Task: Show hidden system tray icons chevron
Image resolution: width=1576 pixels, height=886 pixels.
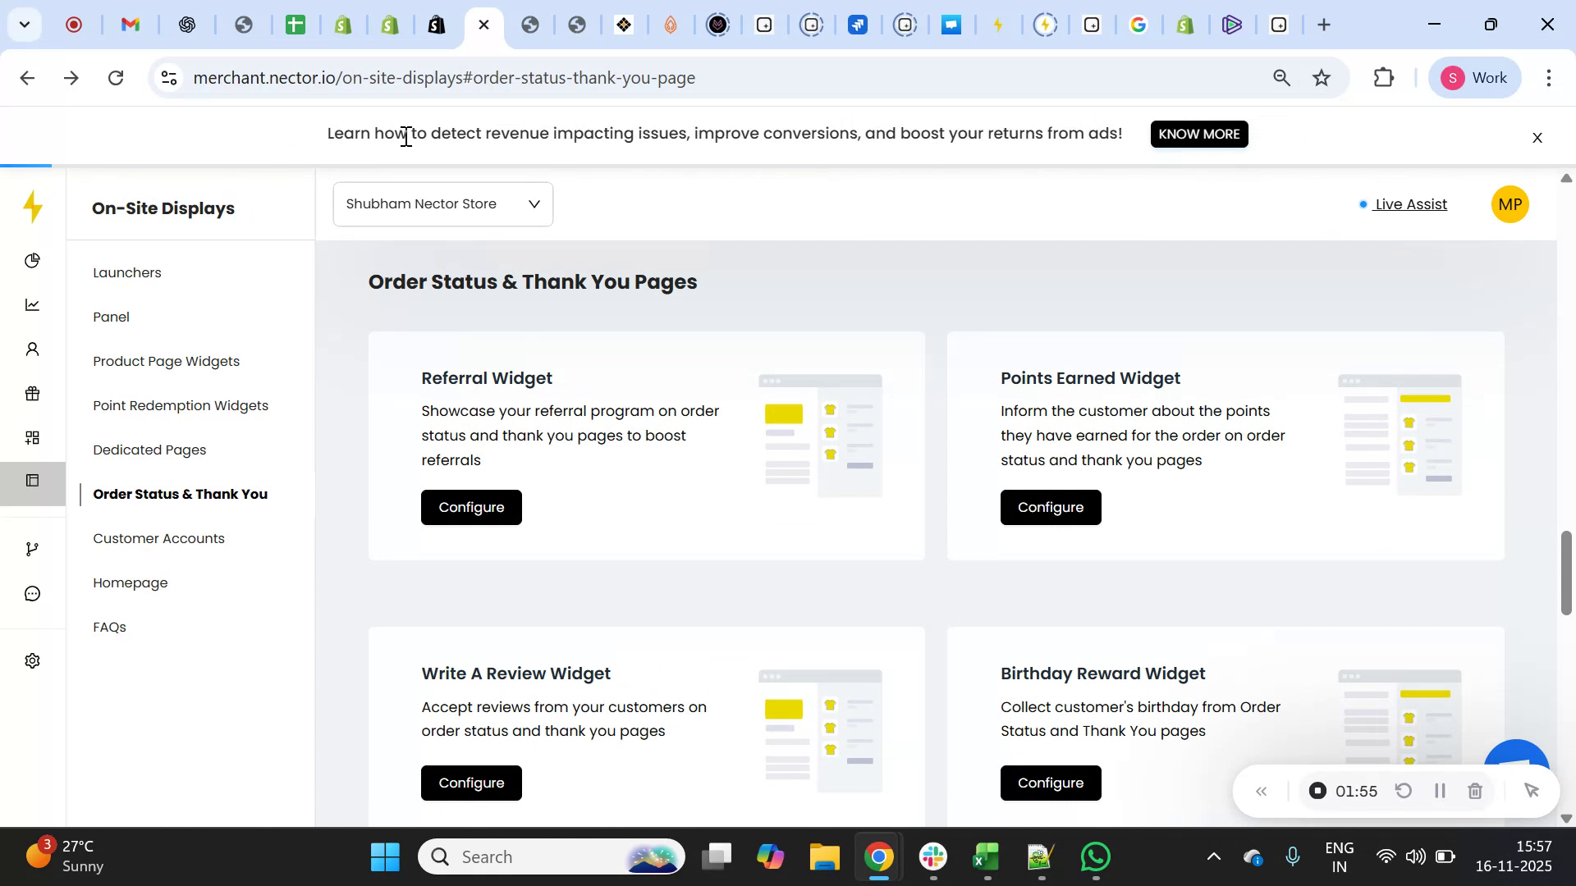Action: point(1213,857)
